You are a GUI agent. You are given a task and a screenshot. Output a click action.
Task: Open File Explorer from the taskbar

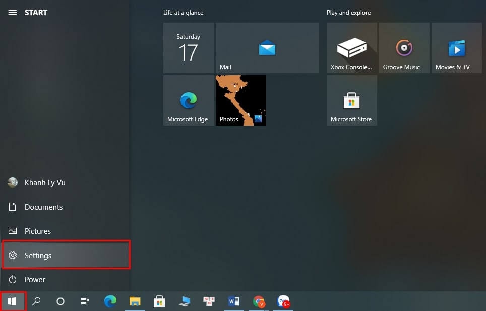135,301
